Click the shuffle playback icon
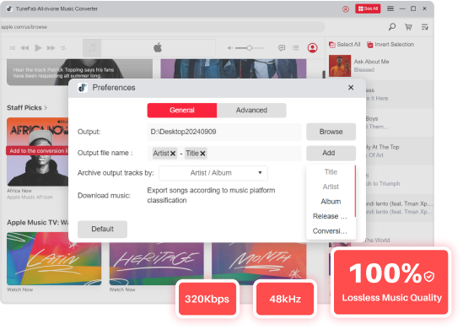This screenshot has width=463, height=330. (x=12, y=48)
